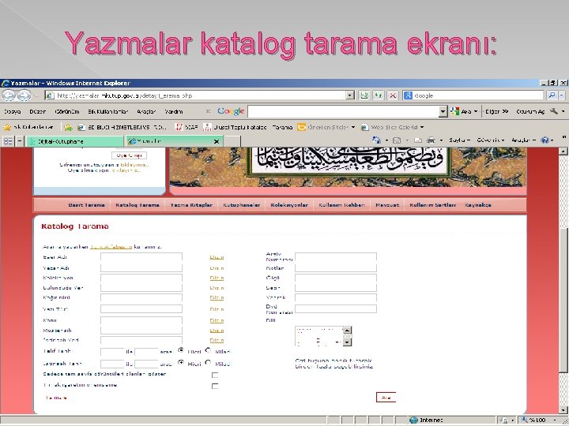Click the Home icon in command bar
The height and width of the screenshot is (426, 569).
point(376,140)
